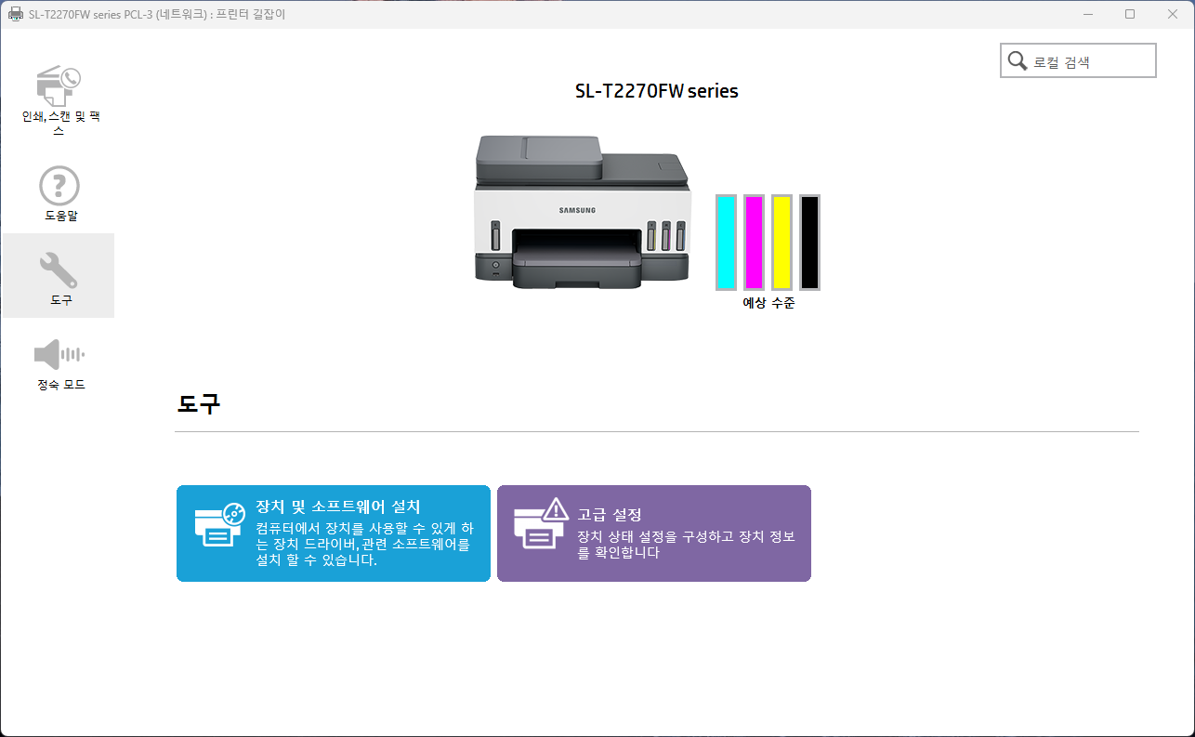Open the 정숙 모드 quiet mode speaker icon

click(59, 354)
